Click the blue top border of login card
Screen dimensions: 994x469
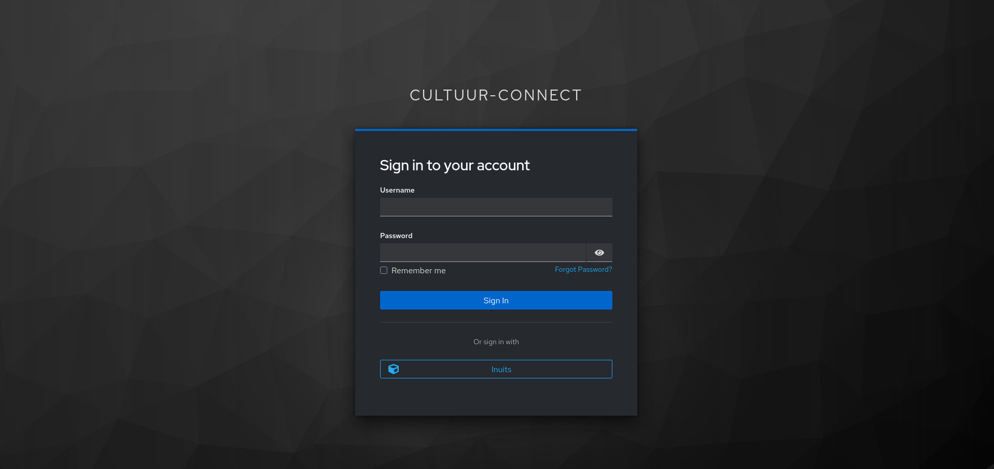point(496,130)
